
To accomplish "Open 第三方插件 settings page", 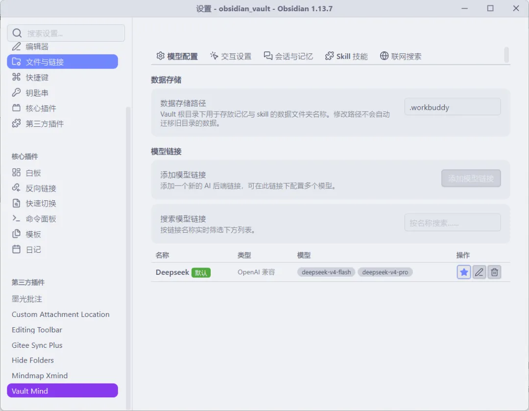I will pyautogui.click(x=62, y=123).
